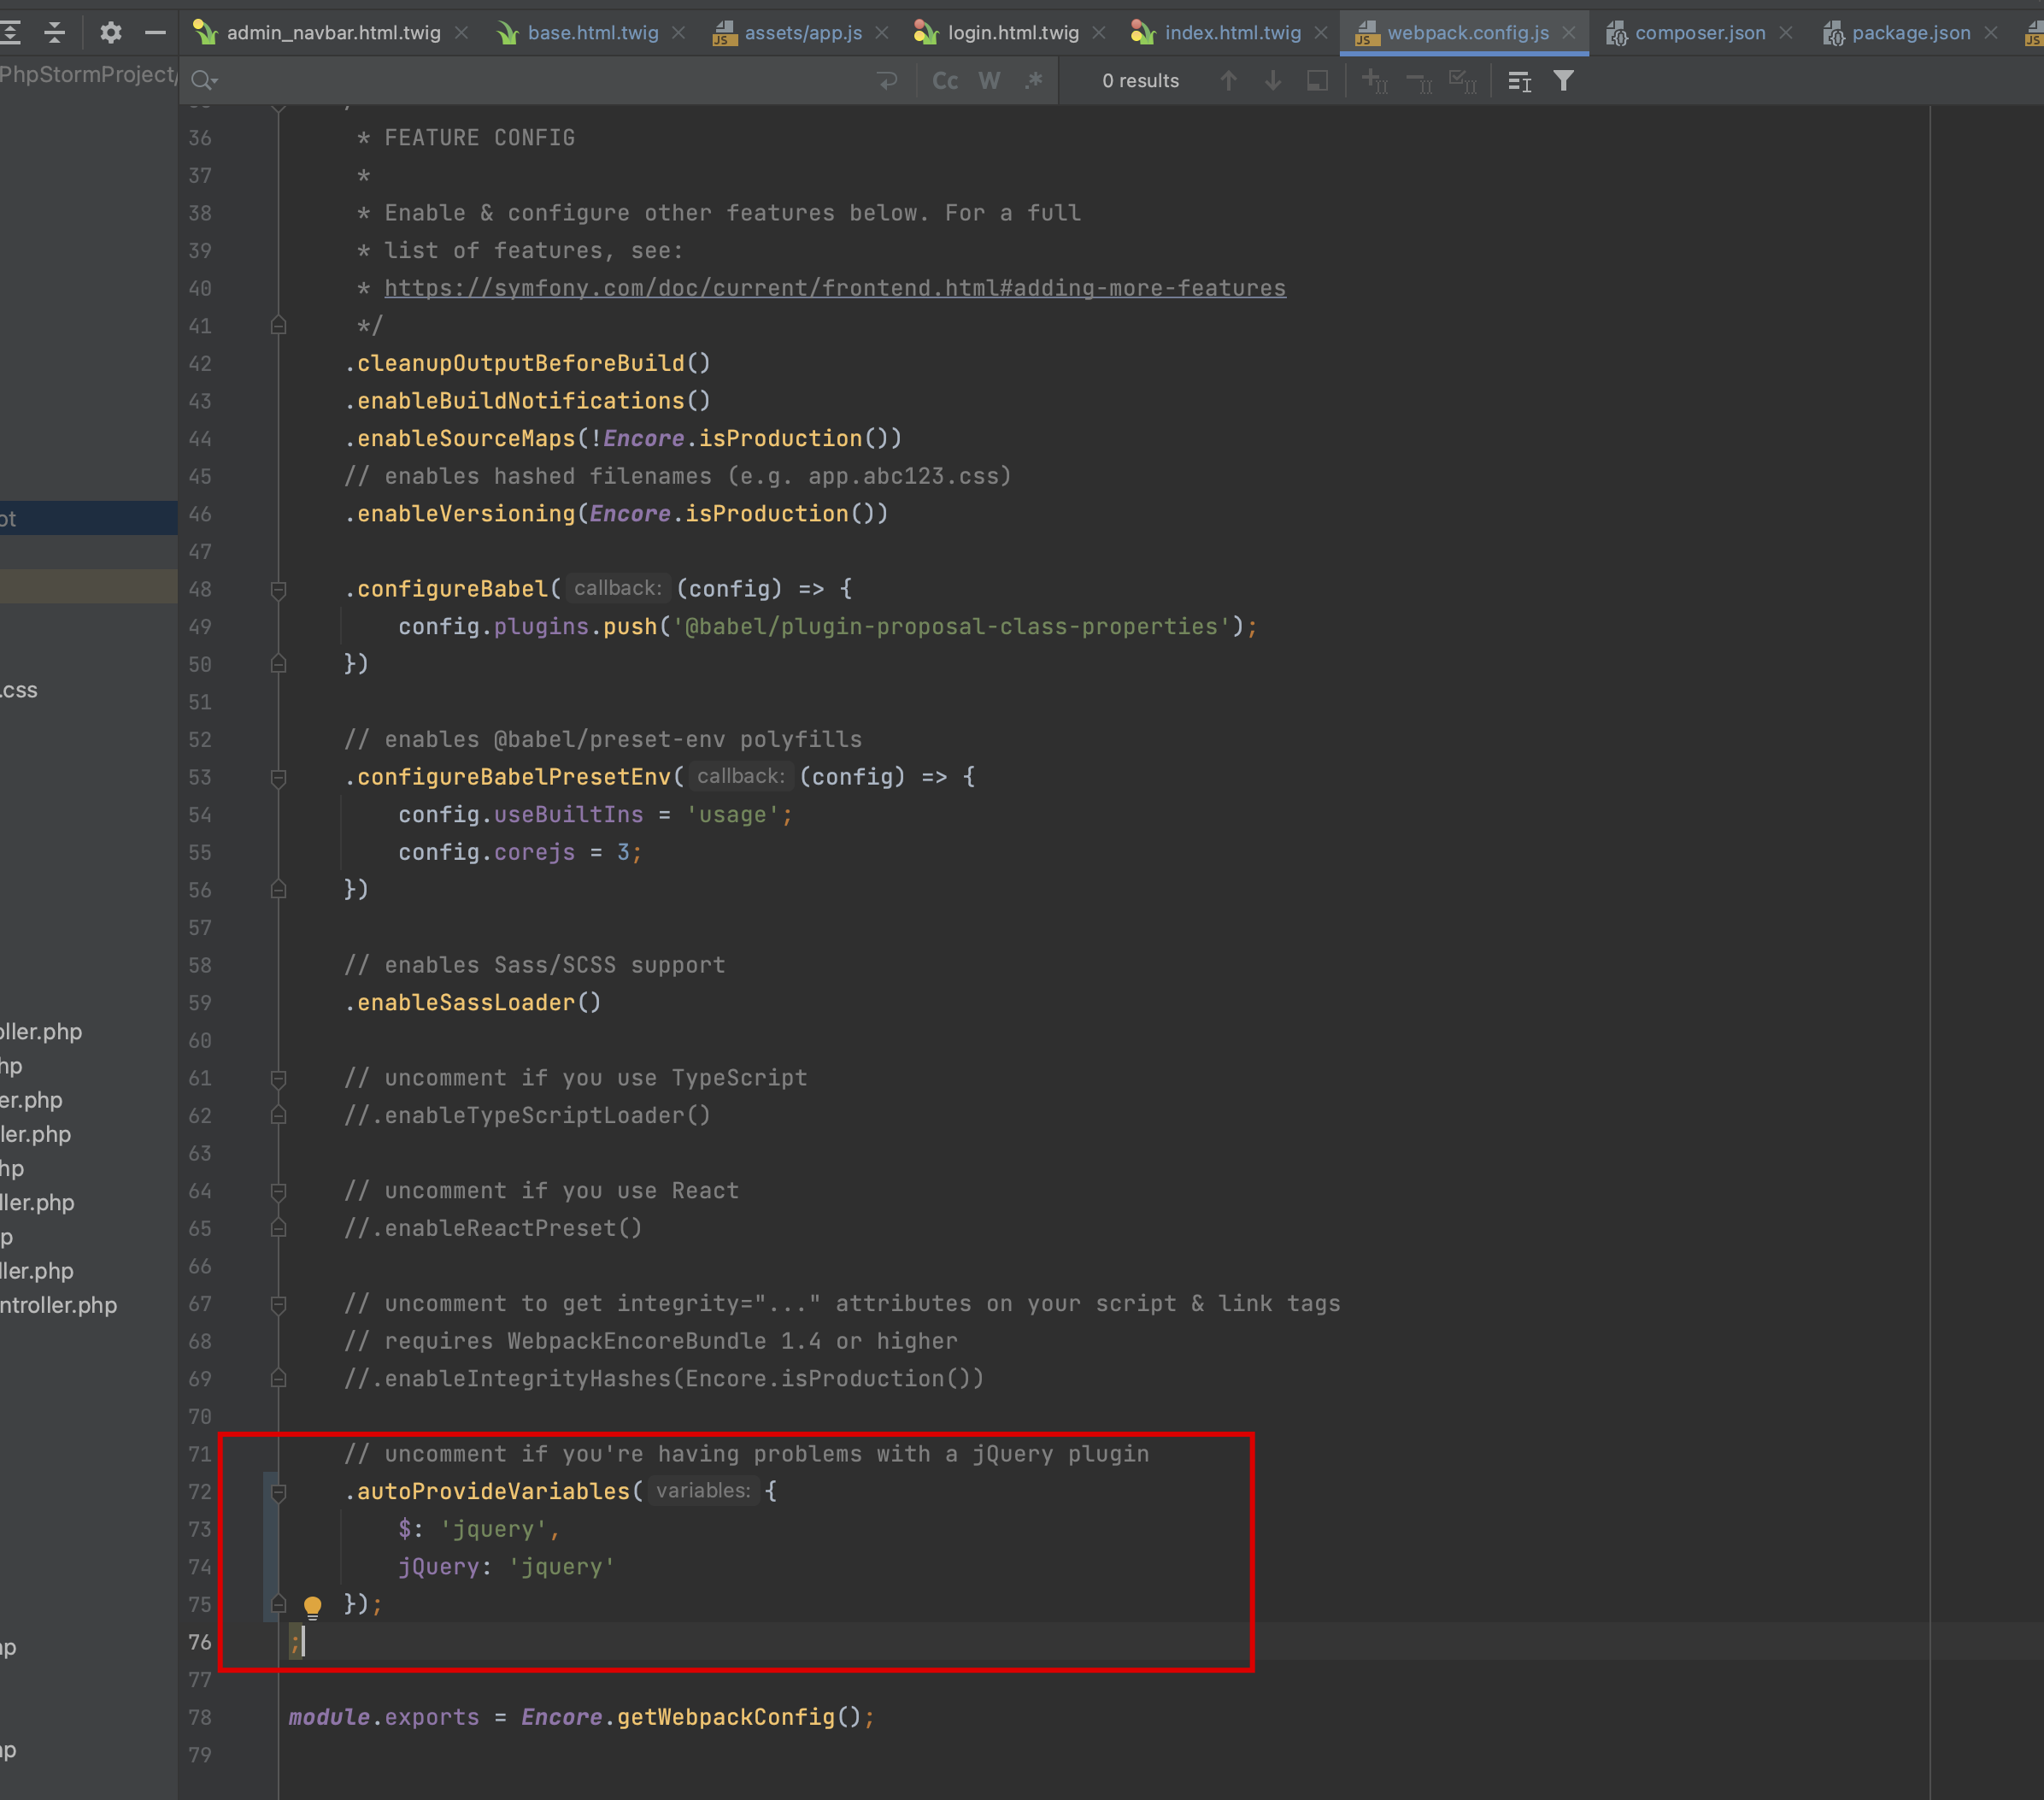
Task: Fold integrity comment at line 67
Action: tap(279, 1305)
